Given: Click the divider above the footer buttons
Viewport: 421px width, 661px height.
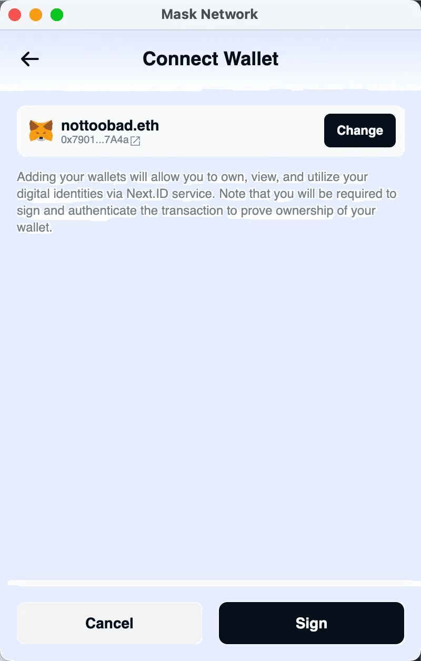Looking at the screenshot, I should (x=210, y=583).
